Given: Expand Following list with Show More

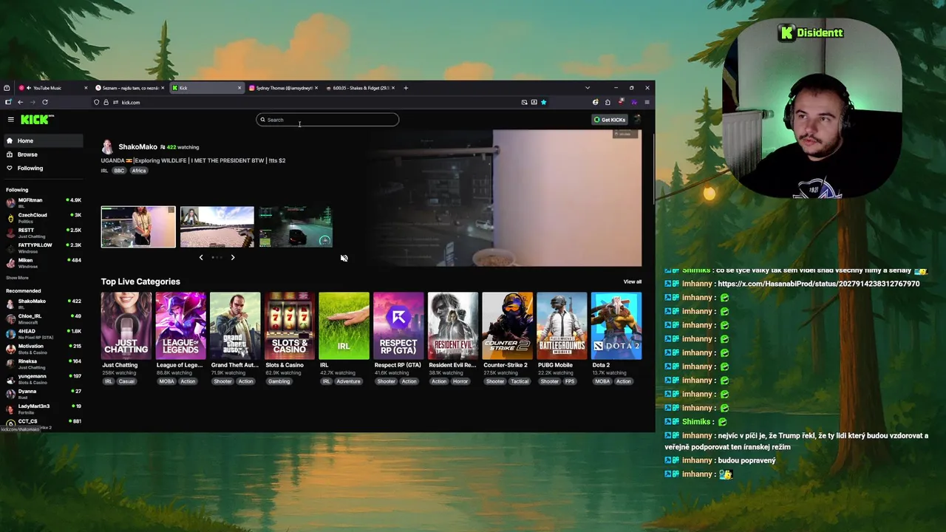Looking at the screenshot, I should 17,278.
